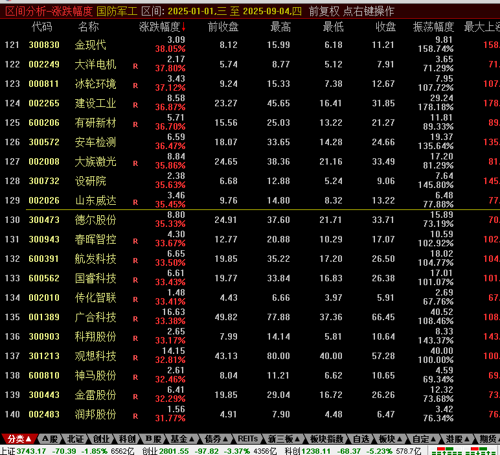This screenshot has height=455, width=500.
Task: Open the 港股 tab dropdown
Action: point(458,439)
